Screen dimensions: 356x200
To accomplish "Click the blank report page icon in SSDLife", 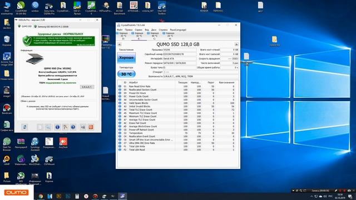I will pyautogui.click(x=40, y=127).
